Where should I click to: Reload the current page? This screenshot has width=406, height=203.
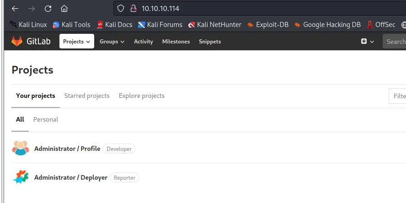[x=48, y=8]
